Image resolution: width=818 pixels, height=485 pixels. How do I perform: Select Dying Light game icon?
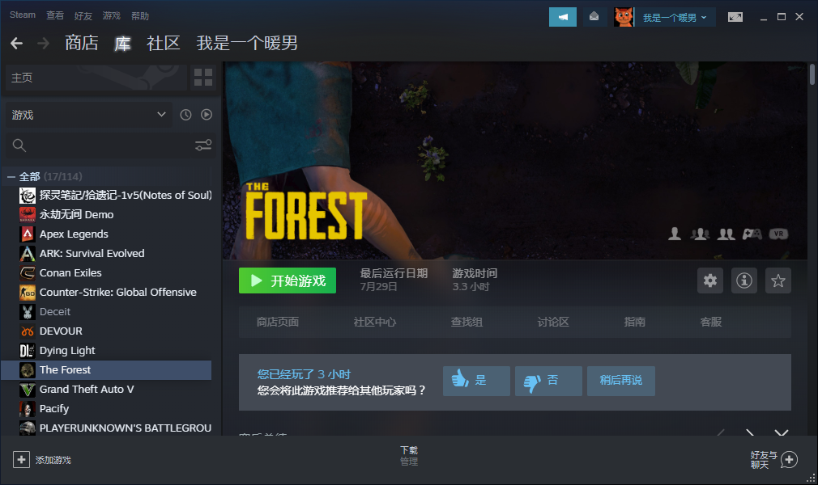pos(27,351)
